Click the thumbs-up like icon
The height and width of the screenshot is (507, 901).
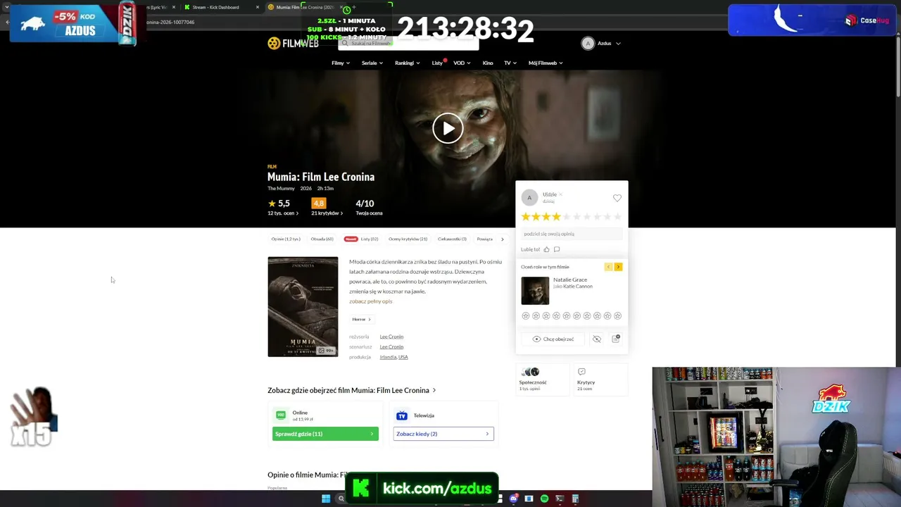click(546, 249)
